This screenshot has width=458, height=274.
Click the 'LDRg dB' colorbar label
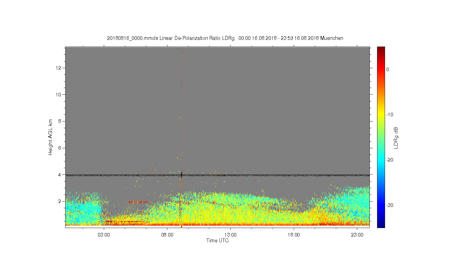pos(396,138)
